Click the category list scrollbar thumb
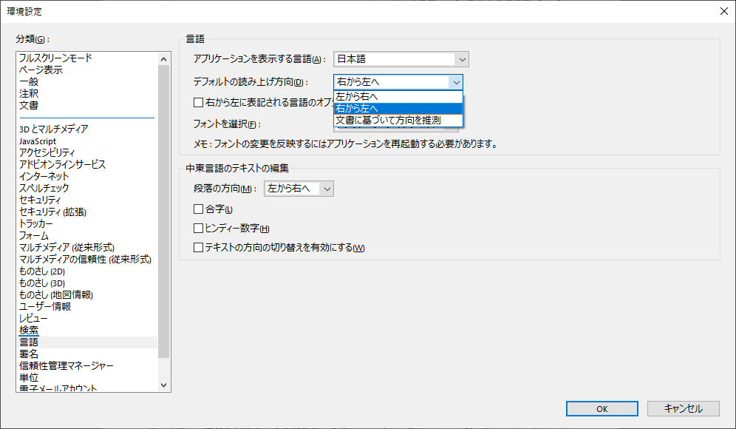The image size is (736, 429). click(x=163, y=212)
